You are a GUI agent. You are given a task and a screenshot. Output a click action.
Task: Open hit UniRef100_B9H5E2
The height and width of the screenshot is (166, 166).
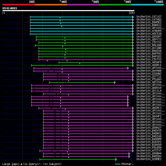[x=149, y=23]
